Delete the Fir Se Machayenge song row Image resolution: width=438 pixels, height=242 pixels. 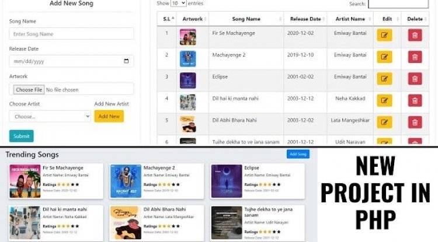click(x=415, y=35)
